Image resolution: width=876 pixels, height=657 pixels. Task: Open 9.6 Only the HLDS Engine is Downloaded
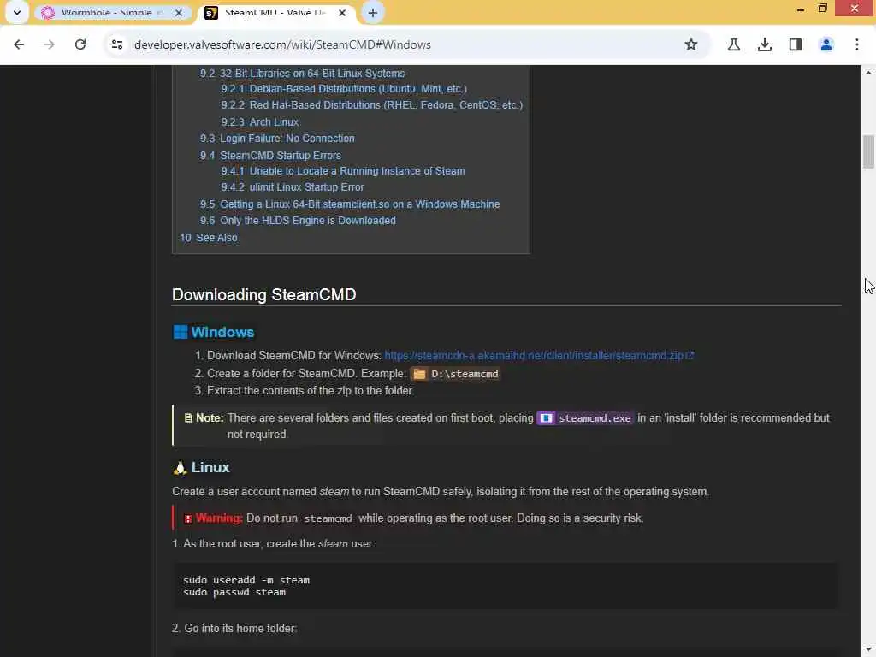[298, 220]
